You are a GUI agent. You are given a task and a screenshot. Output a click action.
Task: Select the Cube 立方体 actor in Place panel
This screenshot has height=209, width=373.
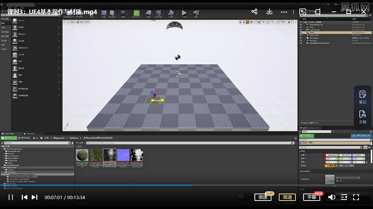pos(36,54)
